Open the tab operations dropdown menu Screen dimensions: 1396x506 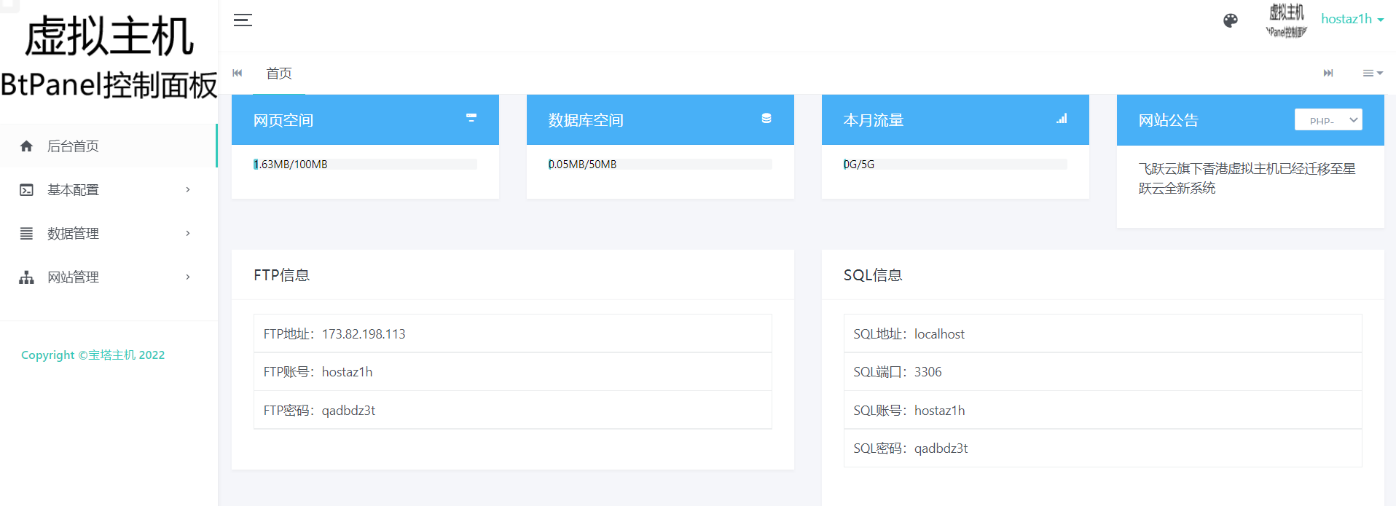pyautogui.click(x=1373, y=73)
